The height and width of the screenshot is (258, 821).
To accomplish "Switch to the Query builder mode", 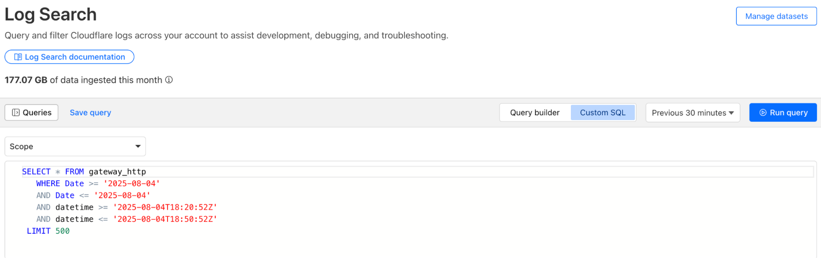I will pyautogui.click(x=534, y=112).
